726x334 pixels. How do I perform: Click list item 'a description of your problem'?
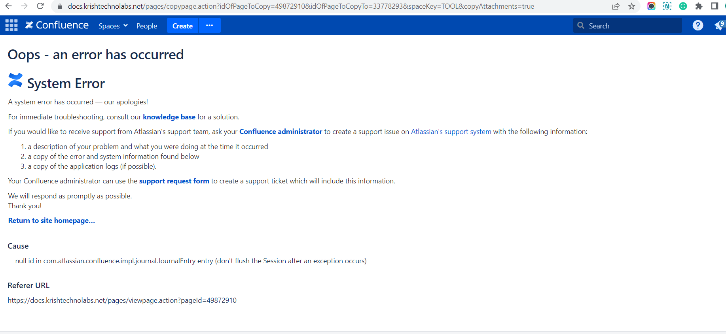pyautogui.click(x=148, y=147)
